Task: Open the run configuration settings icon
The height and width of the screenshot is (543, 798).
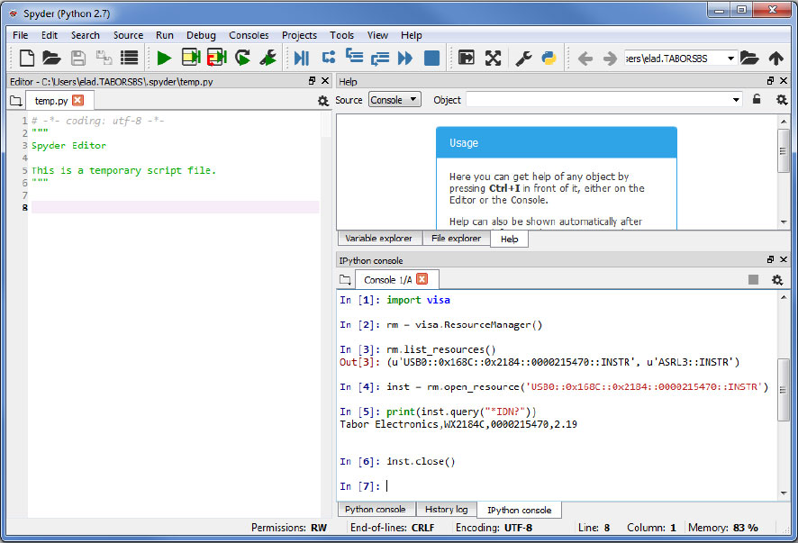Action: pos(268,58)
